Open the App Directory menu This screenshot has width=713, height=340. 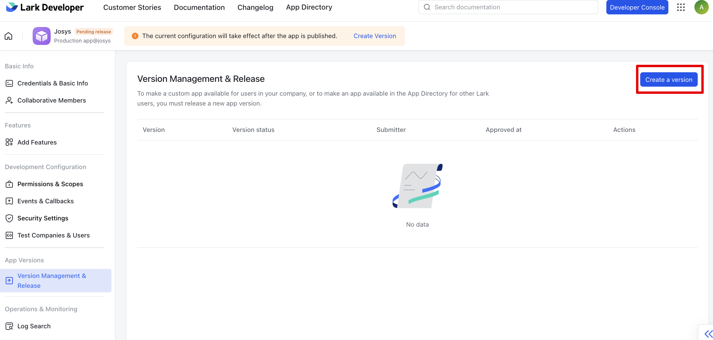[309, 7]
